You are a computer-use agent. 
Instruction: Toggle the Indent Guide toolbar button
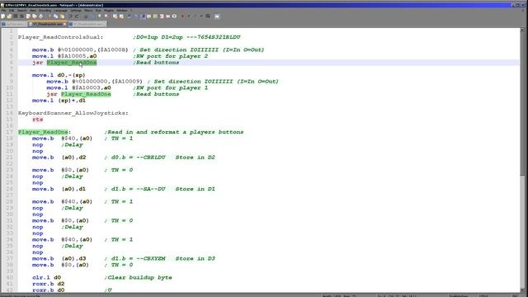coord(143,16)
